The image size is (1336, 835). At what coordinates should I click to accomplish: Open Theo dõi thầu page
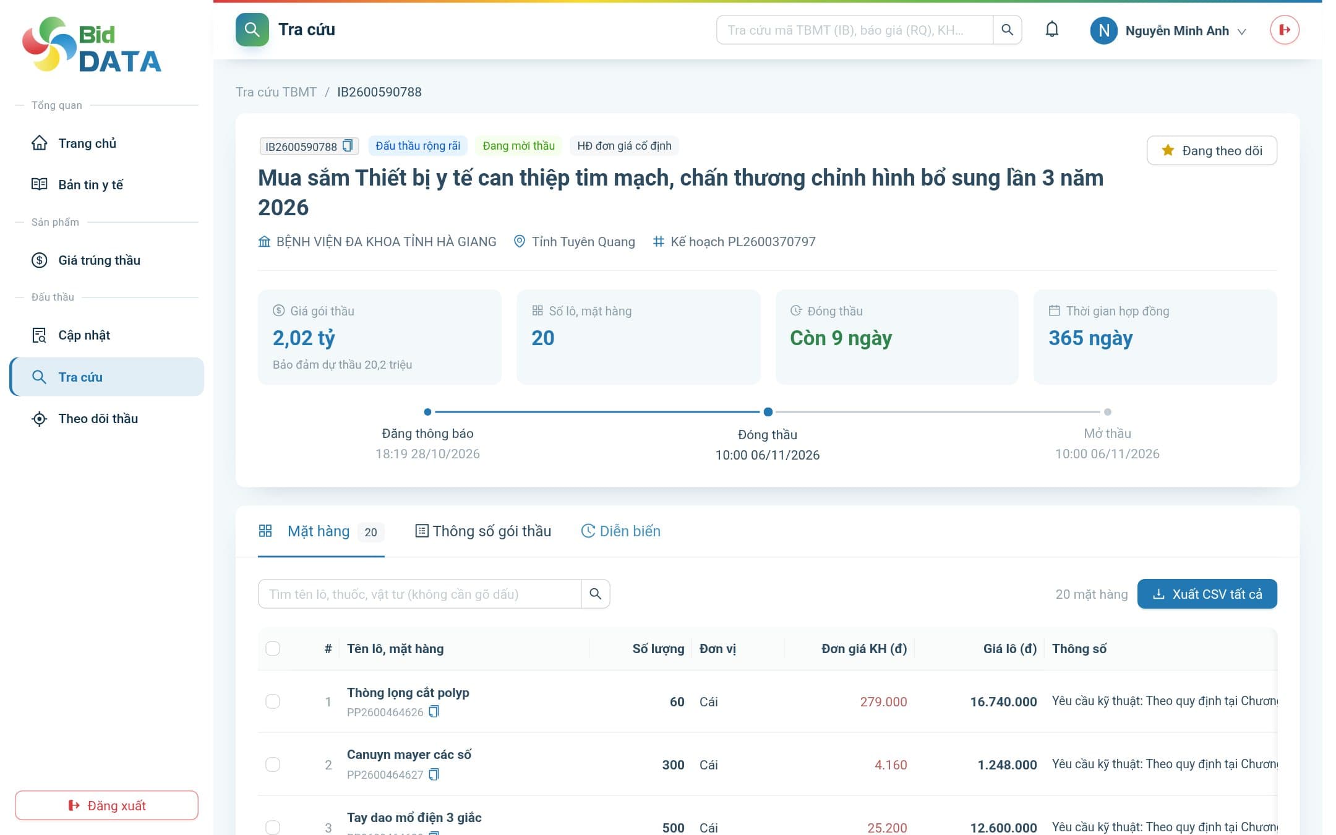pos(106,419)
